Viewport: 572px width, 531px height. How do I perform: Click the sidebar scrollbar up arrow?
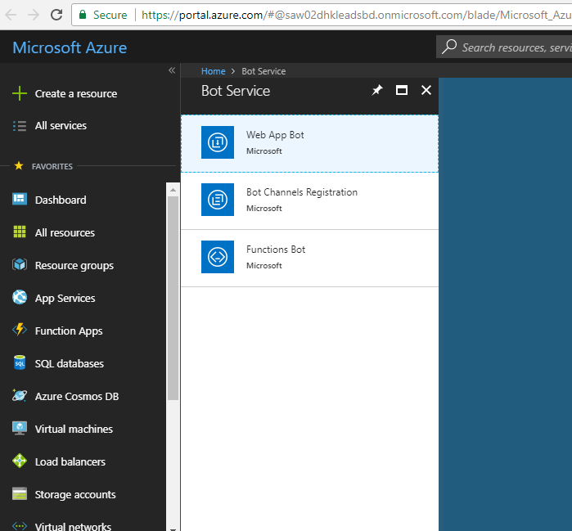click(173, 190)
